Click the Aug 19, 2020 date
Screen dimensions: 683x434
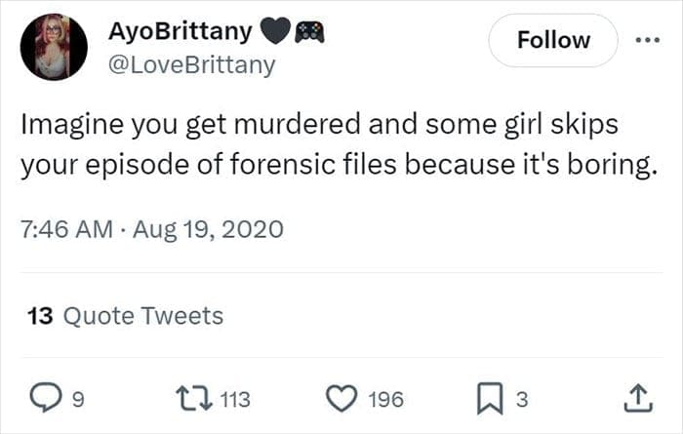tap(209, 229)
